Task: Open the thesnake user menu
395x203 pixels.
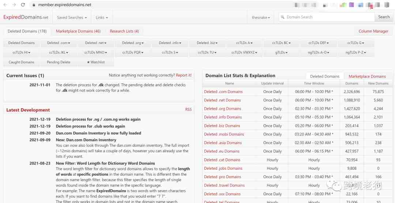Action: (261, 18)
